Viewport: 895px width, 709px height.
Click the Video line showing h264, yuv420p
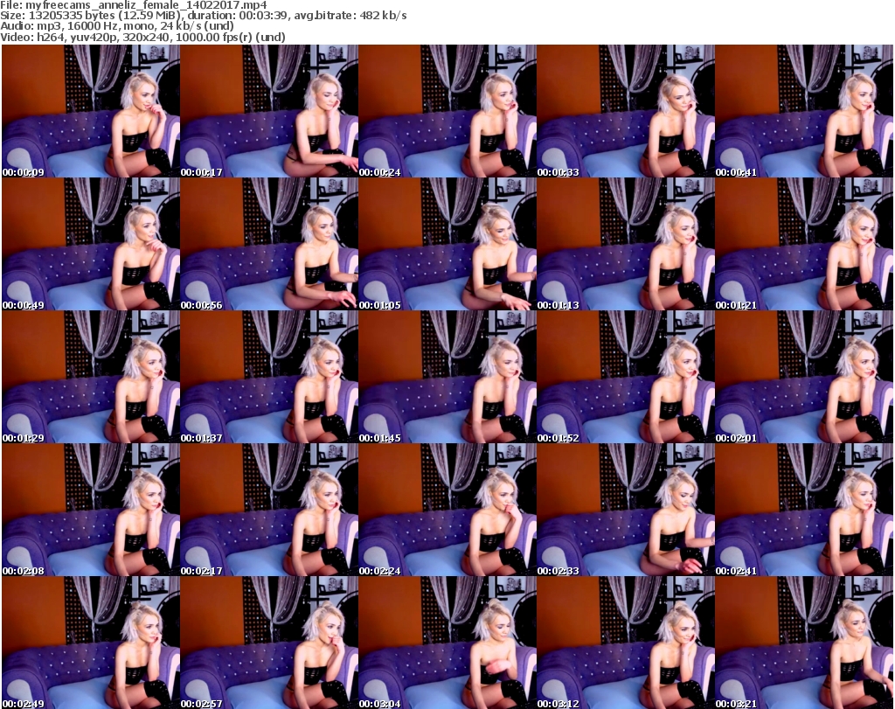click(x=142, y=37)
